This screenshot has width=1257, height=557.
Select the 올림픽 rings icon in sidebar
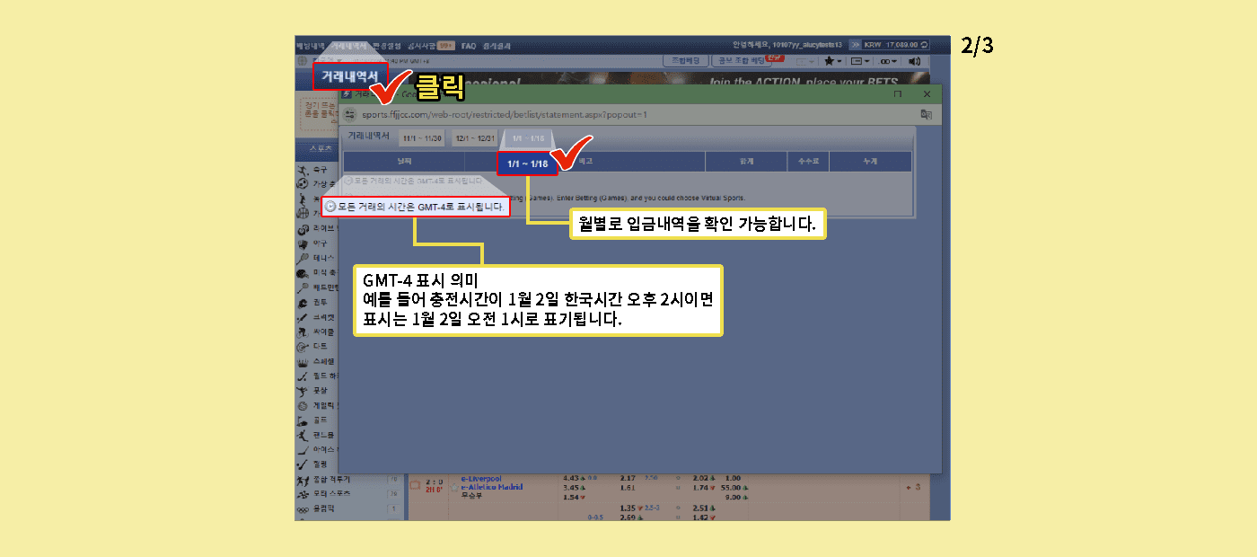303,508
